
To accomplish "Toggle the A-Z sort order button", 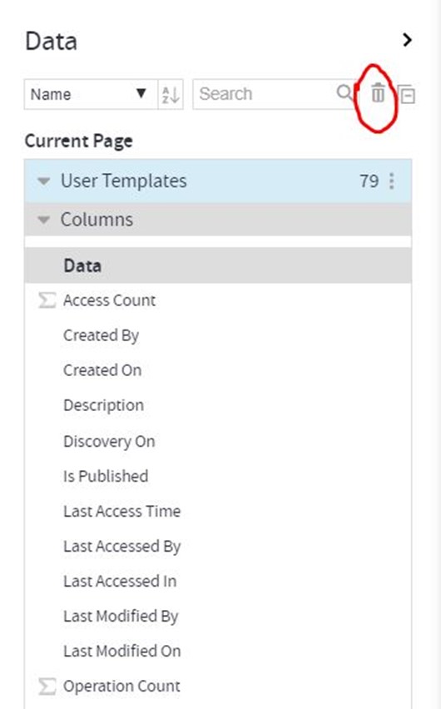I will click(x=171, y=94).
